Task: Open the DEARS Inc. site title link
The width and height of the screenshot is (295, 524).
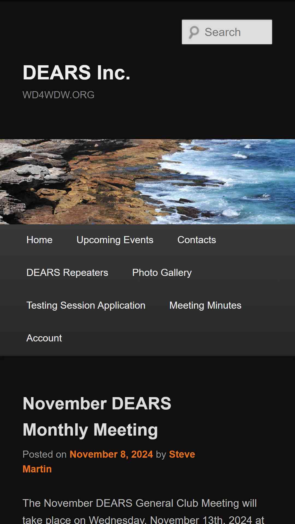Action: pyautogui.click(x=76, y=73)
